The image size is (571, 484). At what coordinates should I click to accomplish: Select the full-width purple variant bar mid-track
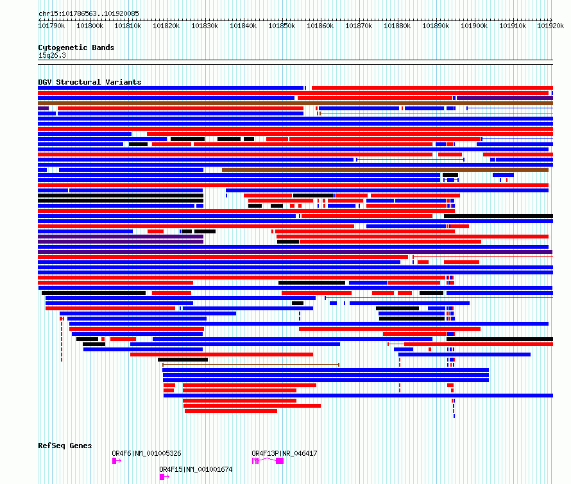coord(295,252)
